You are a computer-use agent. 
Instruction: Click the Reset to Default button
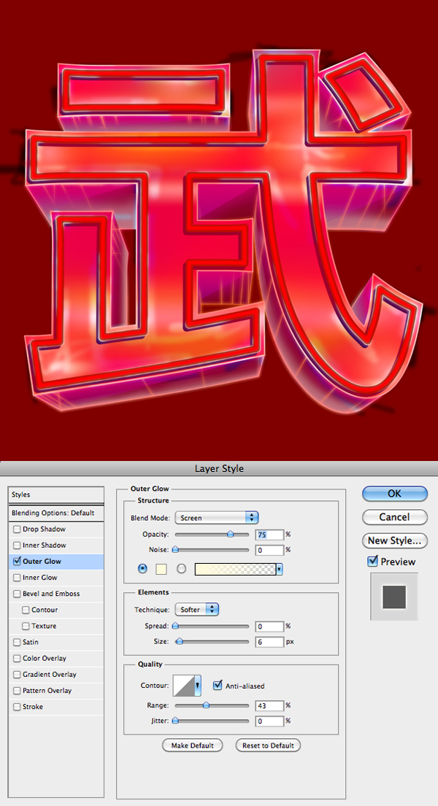tap(268, 745)
